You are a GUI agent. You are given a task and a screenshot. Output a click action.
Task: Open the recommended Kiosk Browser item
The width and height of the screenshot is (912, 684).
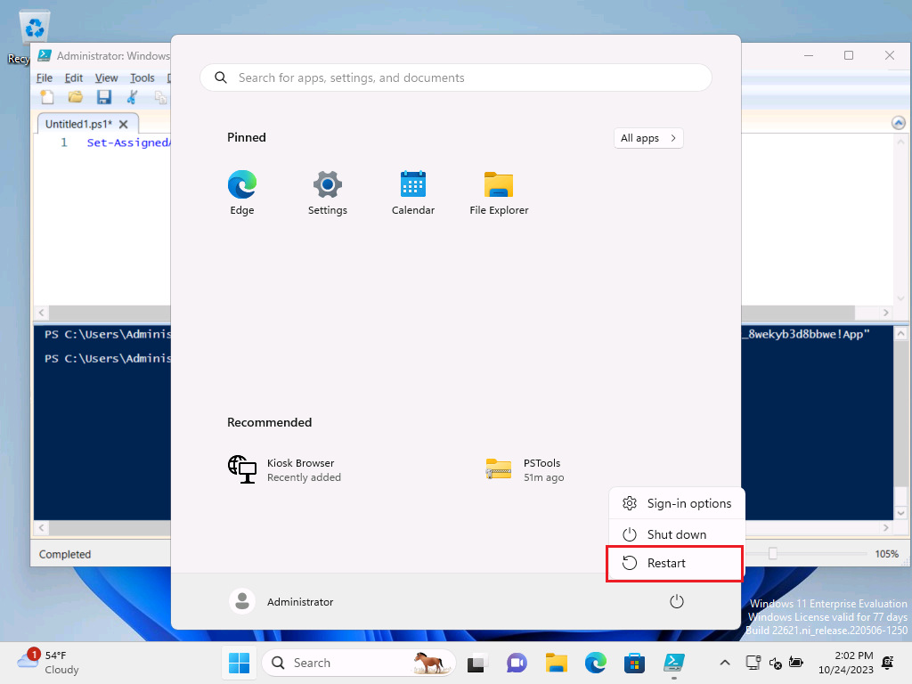[x=284, y=470]
